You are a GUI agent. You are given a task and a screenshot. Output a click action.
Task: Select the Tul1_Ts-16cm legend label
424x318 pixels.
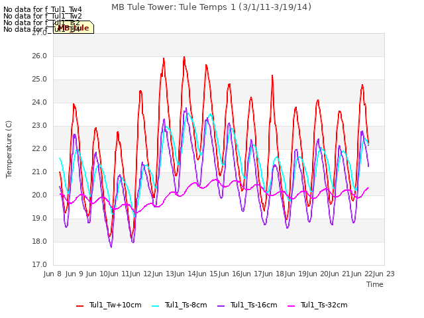pos(254,305)
